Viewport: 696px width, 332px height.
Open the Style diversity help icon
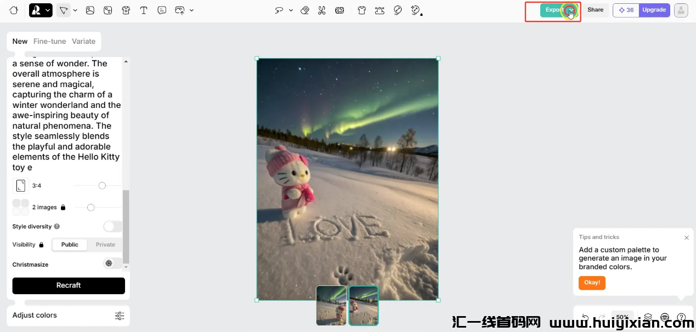pyautogui.click(x=56, y=226)
